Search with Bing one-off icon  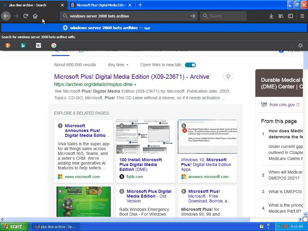pos(23,45)
